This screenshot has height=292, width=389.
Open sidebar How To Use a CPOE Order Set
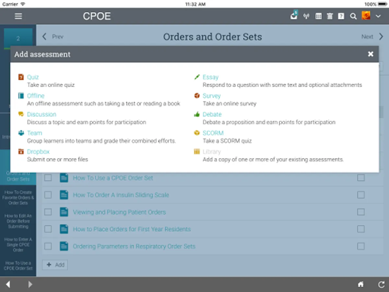click(18, 266)
